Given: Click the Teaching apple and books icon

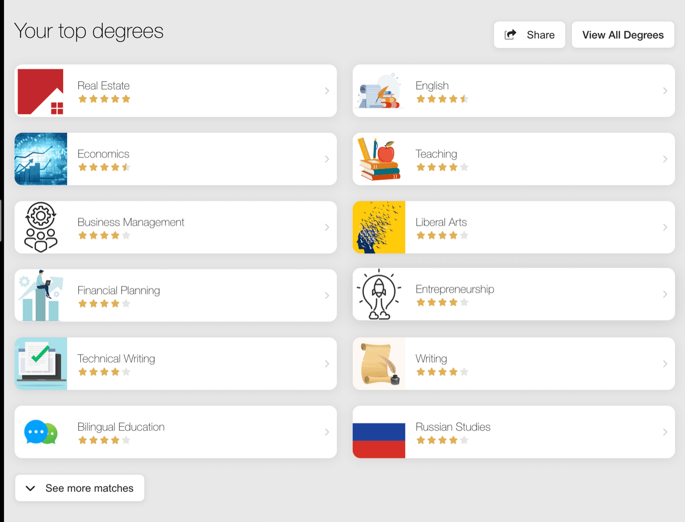Looking at the screenshot, I should click(x=379, y=159).
